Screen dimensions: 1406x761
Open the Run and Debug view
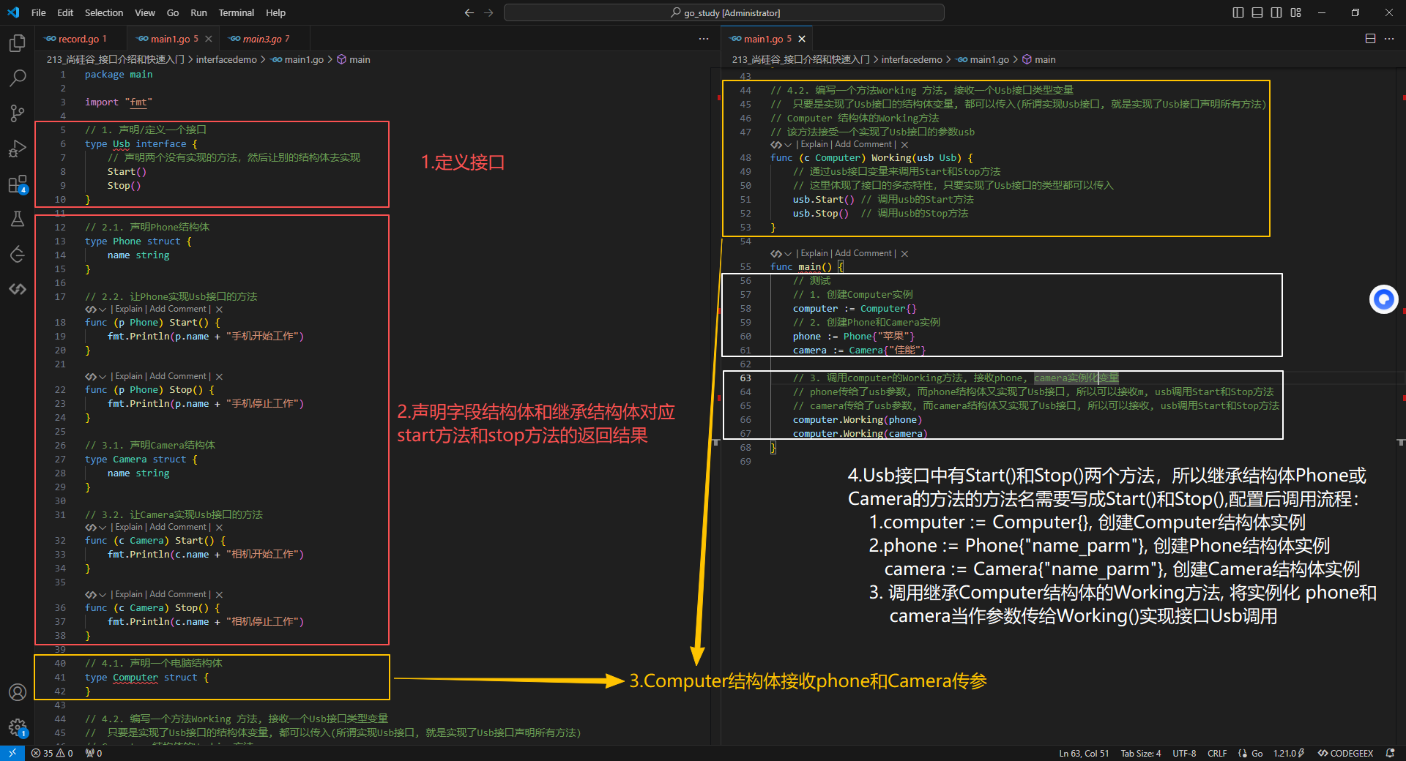(x=18, y=149)
